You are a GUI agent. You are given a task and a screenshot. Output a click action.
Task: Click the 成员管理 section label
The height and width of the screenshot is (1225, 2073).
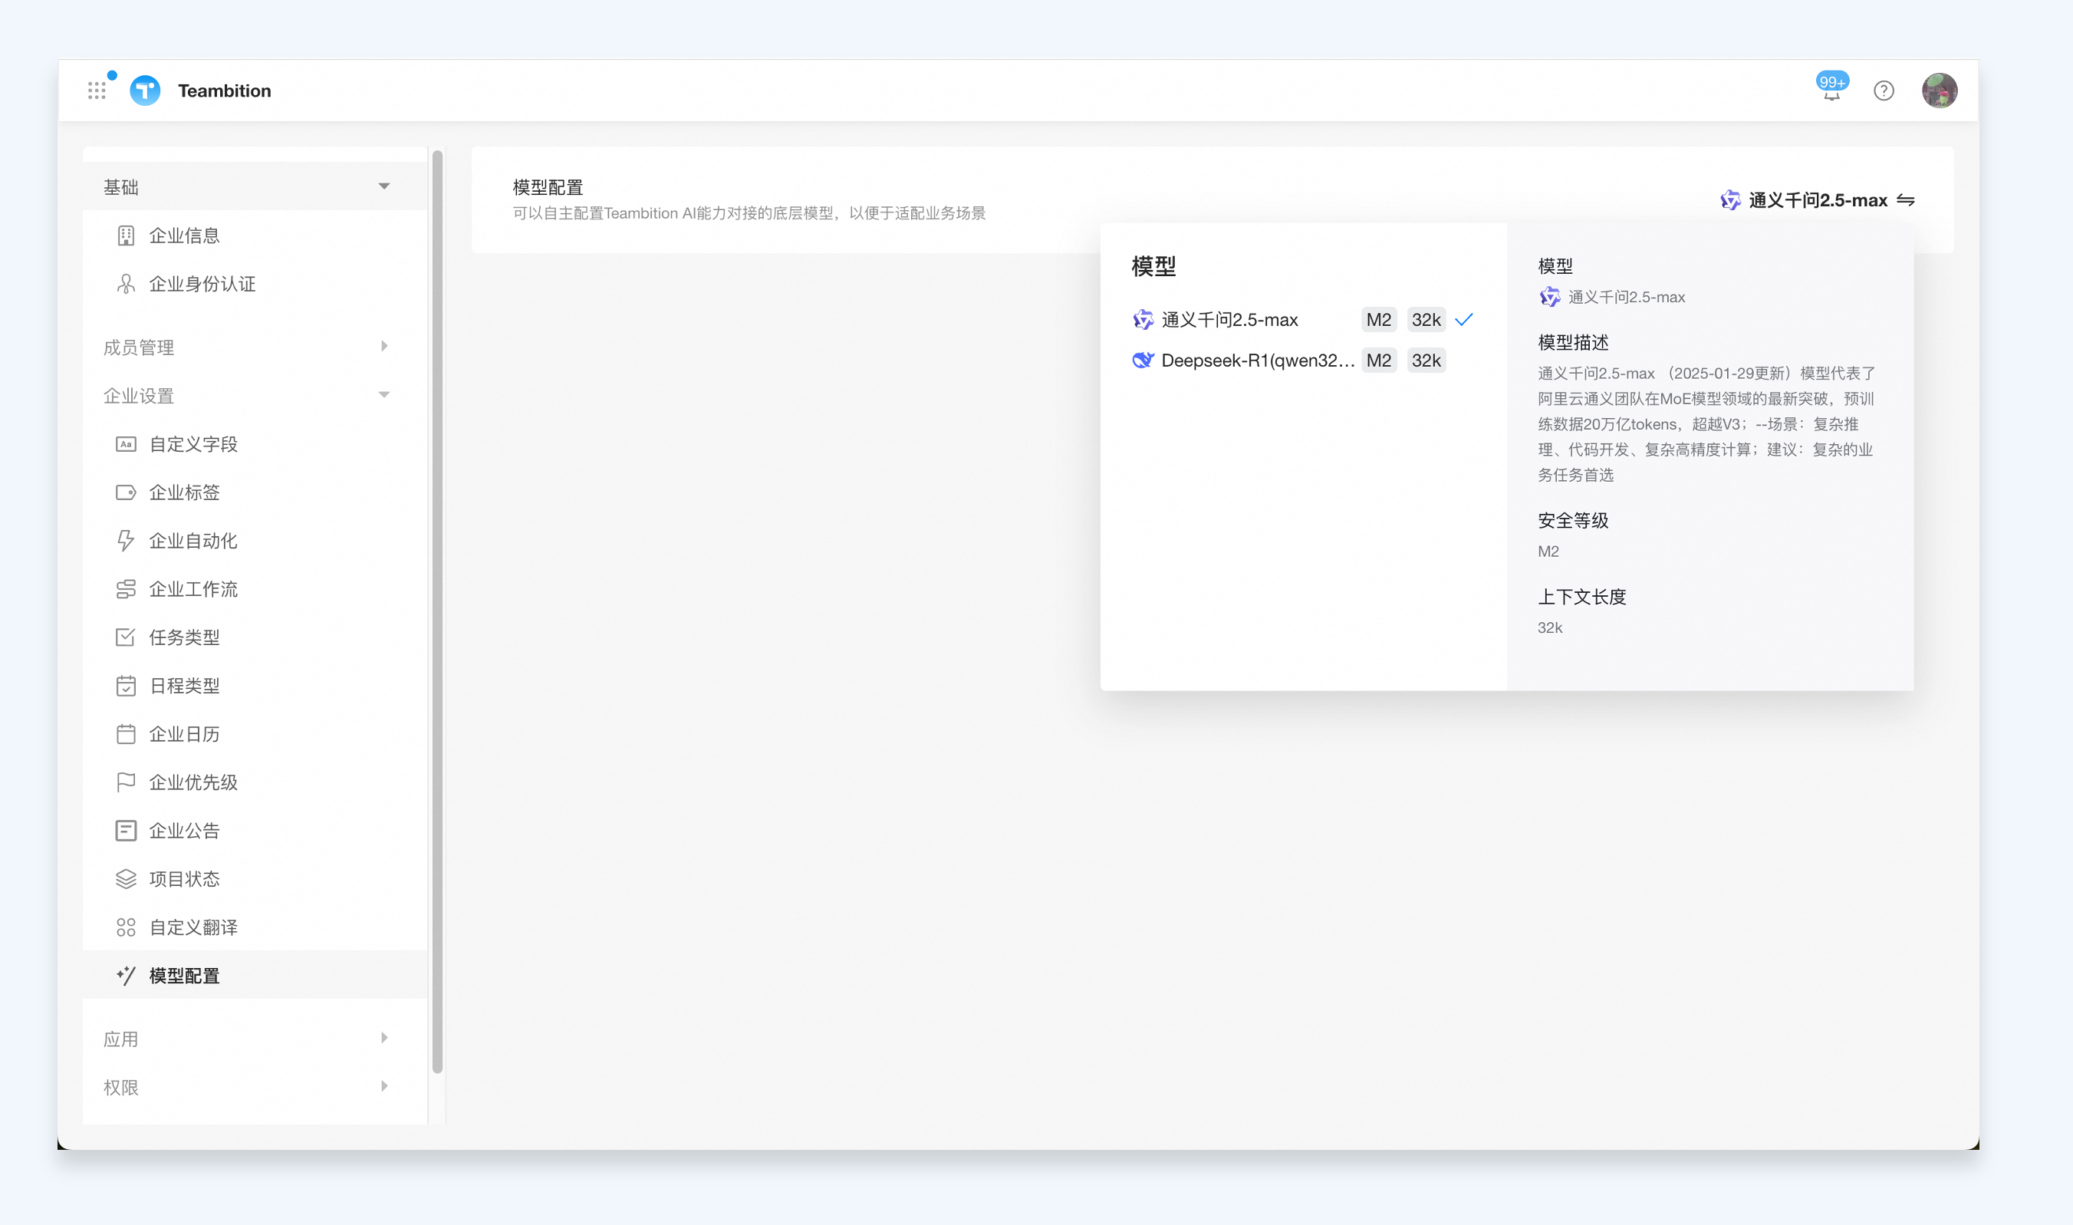139,347
